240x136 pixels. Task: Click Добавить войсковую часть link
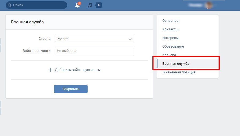(77, 70)
